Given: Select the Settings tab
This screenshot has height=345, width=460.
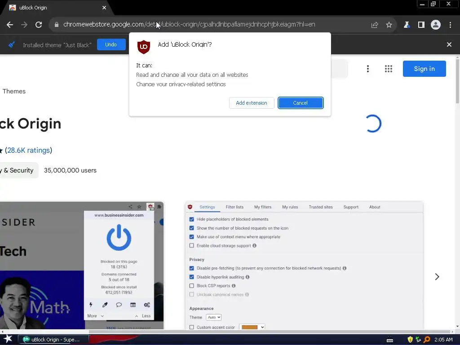Looking at the screenshot, I should [207, 207].
